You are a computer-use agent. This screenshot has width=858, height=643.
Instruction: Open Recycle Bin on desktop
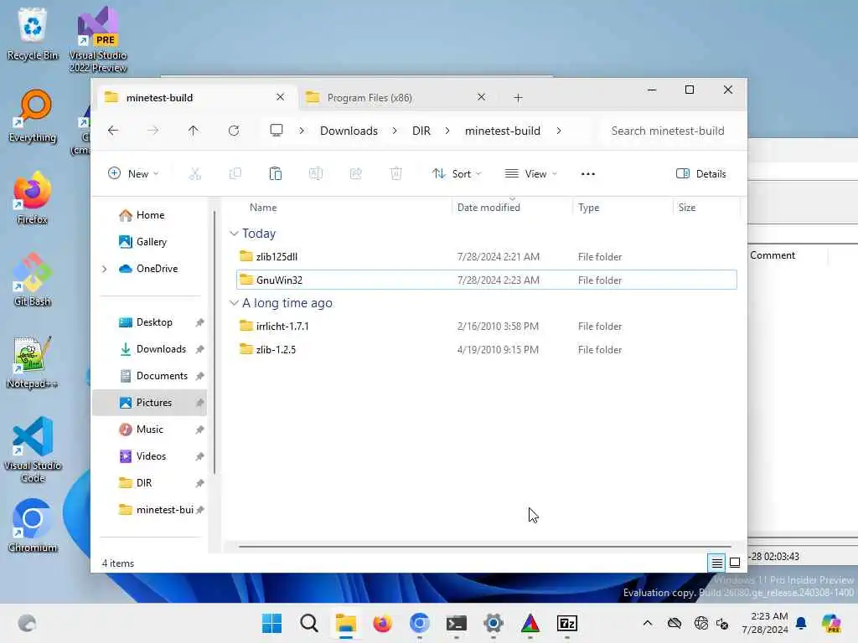point(33,33)
